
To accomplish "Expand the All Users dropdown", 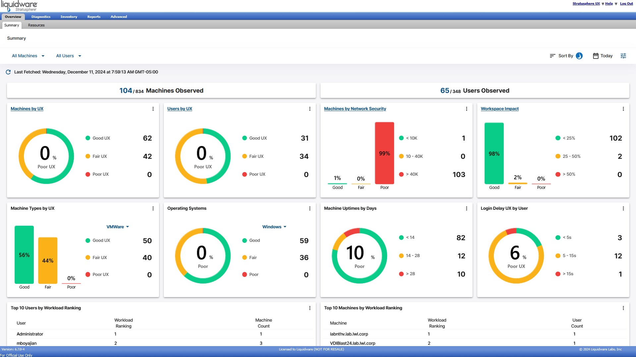I will coord(69,56).
